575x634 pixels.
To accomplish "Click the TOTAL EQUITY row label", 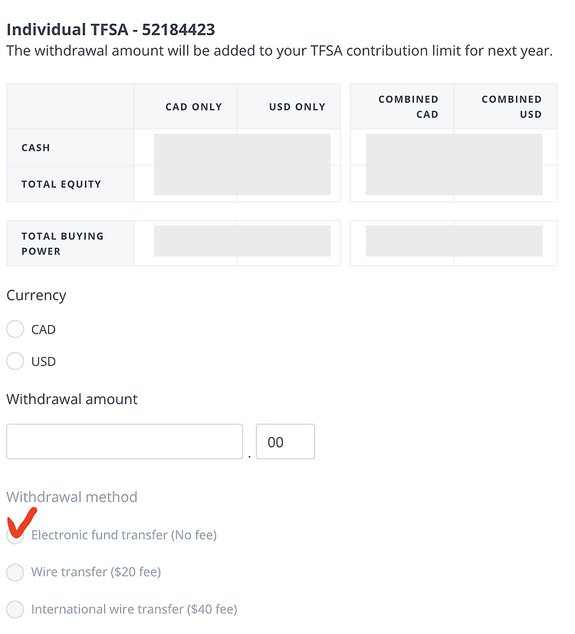I will 61,184.
